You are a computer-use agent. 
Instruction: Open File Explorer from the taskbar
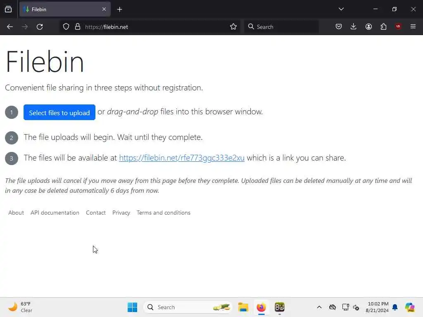point(243,307)
